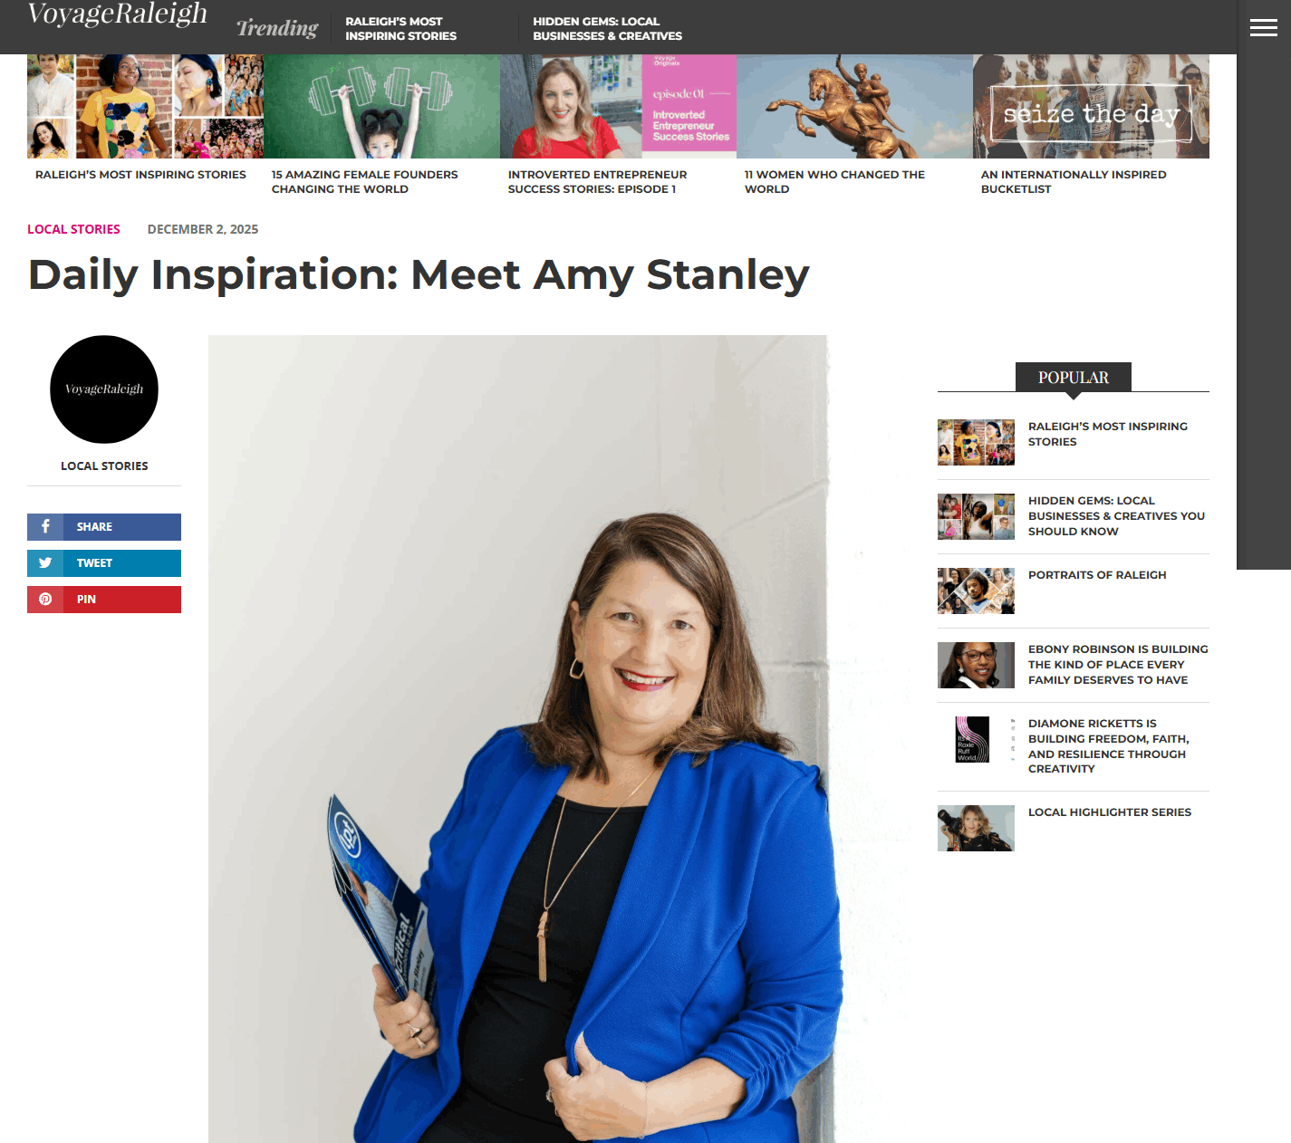Image resolution: width=1291 pixels, height=1143 pixels.
Task: Click the Pinterest pin icon
Action: 45,599
